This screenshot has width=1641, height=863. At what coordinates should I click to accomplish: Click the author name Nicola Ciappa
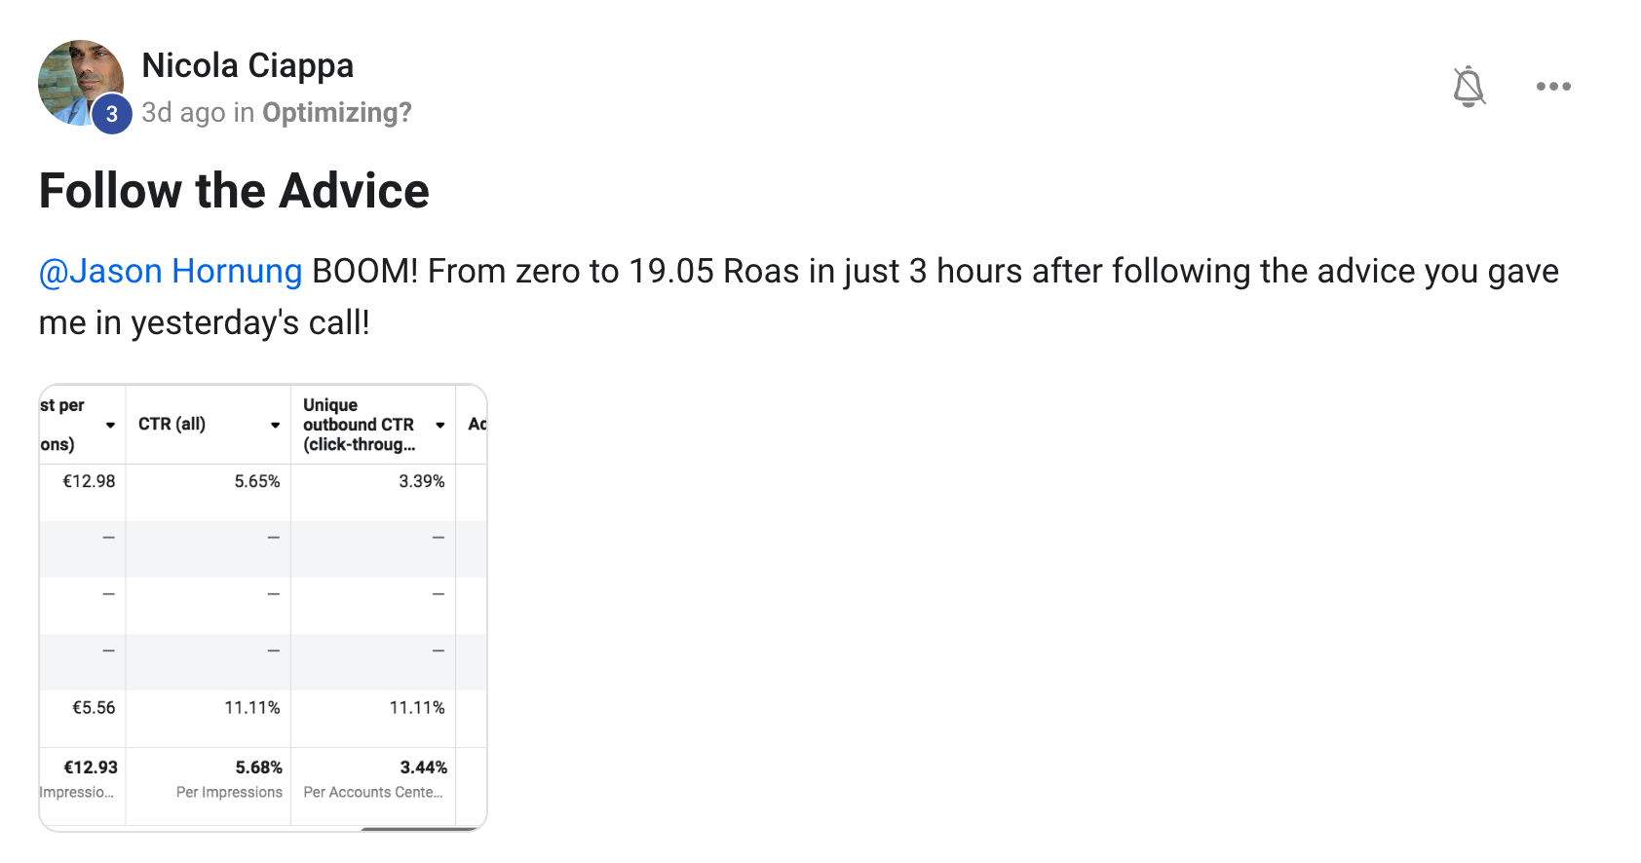[x=248, y=65]
